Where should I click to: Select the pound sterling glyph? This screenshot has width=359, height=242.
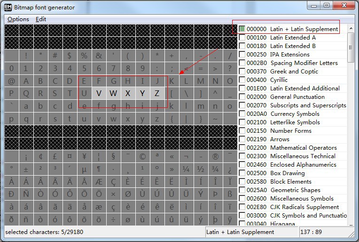55,157
